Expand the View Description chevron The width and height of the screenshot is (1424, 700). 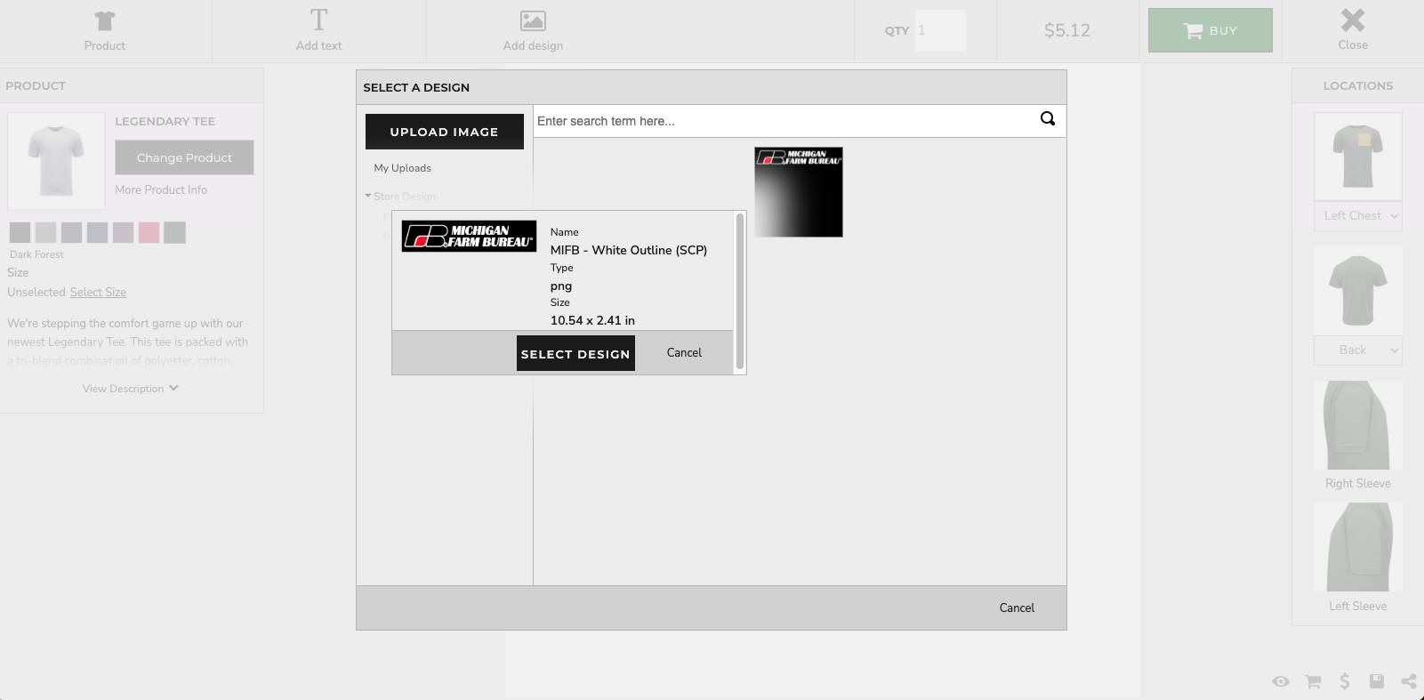(173, 388)
